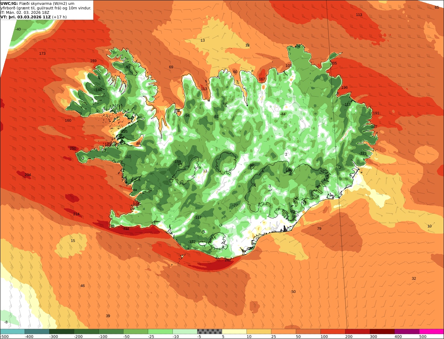The image size is (444, 339).
Task: Click the '160' value west of Iceland
Action: click(68, 120)
